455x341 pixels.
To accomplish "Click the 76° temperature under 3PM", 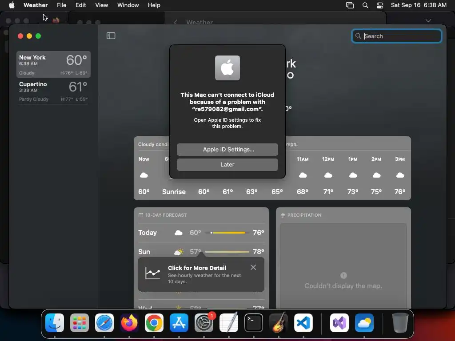I will [400, 192].
